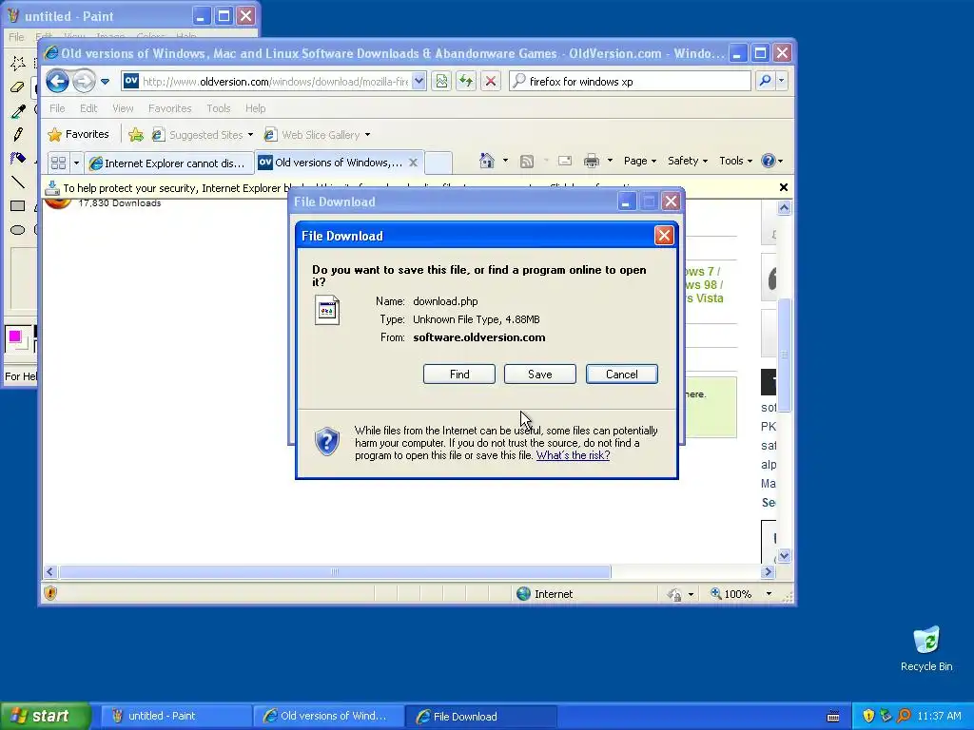Viewport: 974px width, 730px height.
Task: Click the Favorites star button
Action: 78,134
